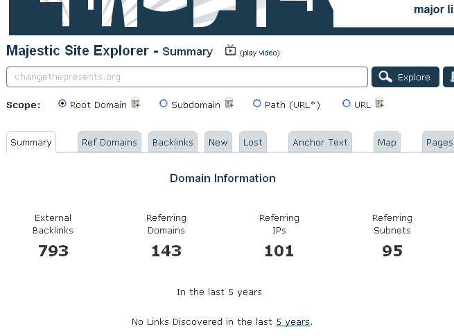
Task: Click the Majestic logo banner
Action: point(171,17)
